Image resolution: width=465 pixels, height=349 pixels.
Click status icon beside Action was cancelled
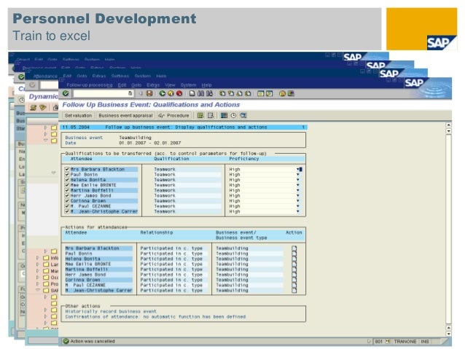click(x=66, y=341)
